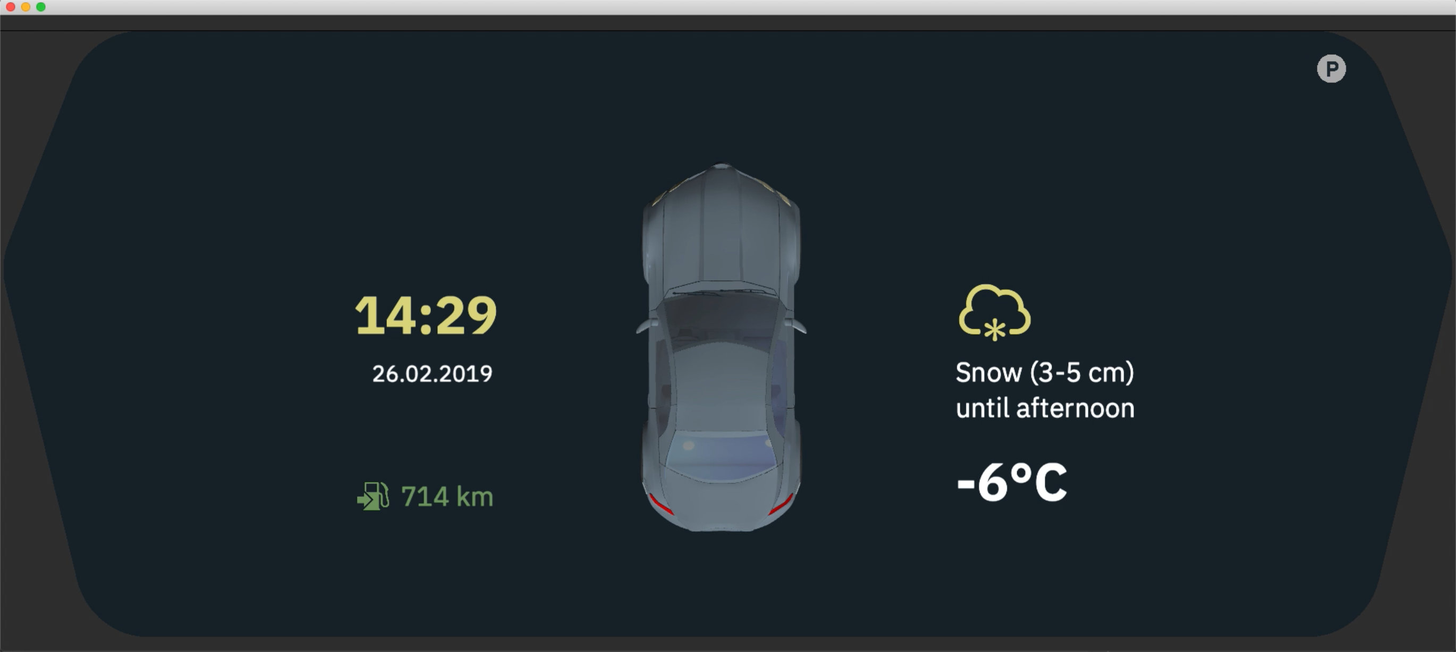Minimize the window with yellow button
This screenshot has height=652, width=1456.
pos(26,7)
